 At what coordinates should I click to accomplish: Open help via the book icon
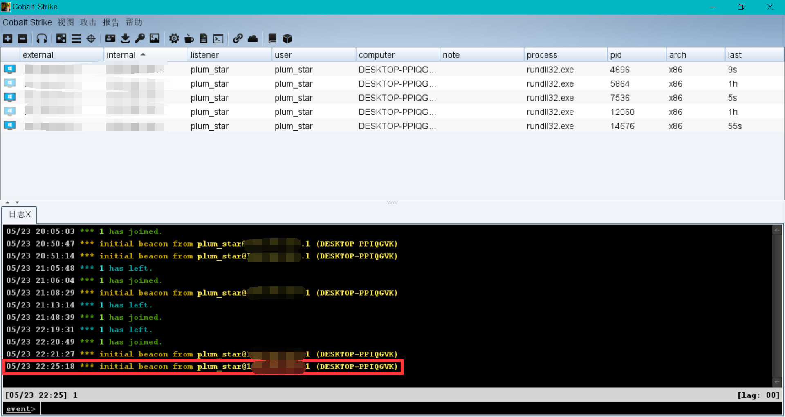tap(272, 38)
